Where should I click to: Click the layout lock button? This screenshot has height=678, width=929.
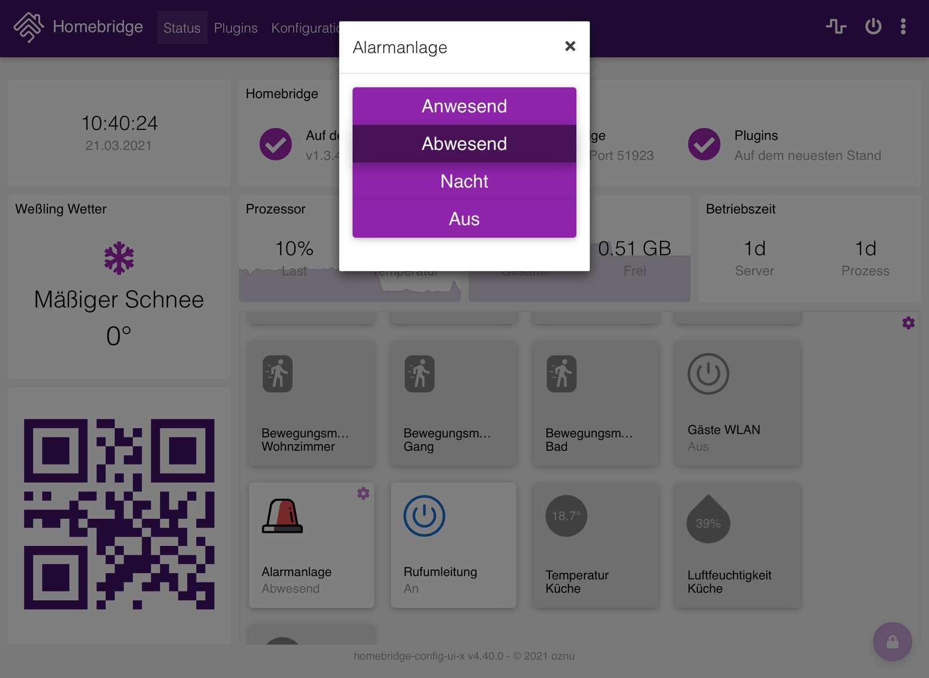[892, 642]
